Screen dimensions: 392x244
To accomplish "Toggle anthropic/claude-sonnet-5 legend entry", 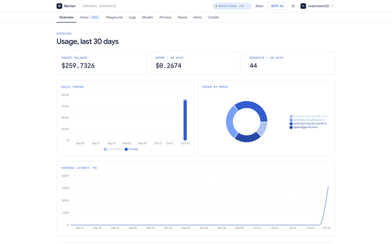I will point(308,124).
